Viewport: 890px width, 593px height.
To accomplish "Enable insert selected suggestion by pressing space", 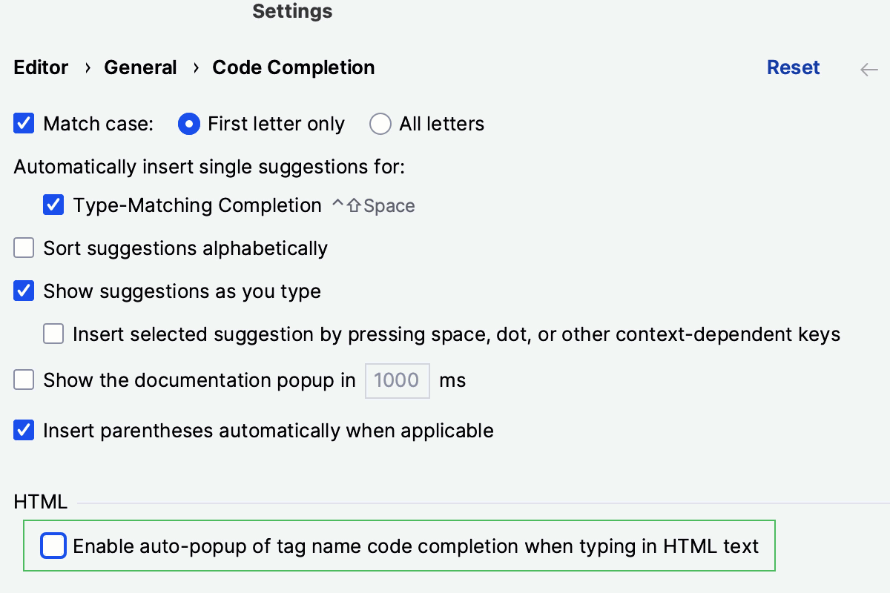I will tap(53, 334).
